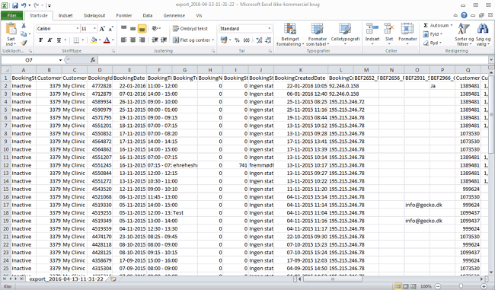
Task: Click the Save icon in quick access toolbar
Action: pos(14,5)
